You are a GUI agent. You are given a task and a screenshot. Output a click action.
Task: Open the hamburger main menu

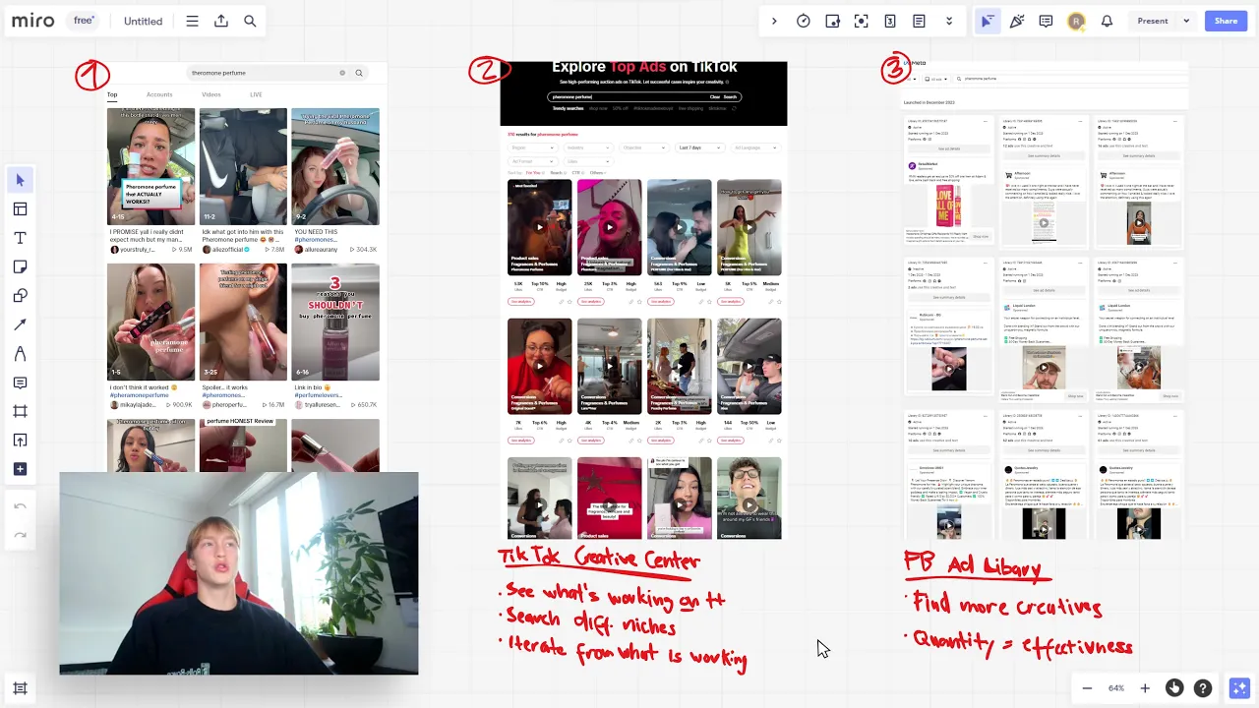tap(193, 21)
